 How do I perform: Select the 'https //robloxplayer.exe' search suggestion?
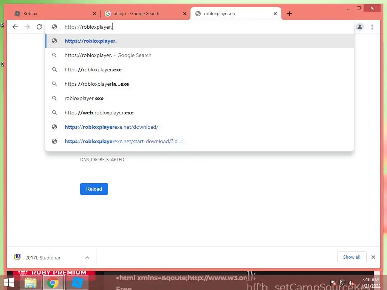click(200, 69)
